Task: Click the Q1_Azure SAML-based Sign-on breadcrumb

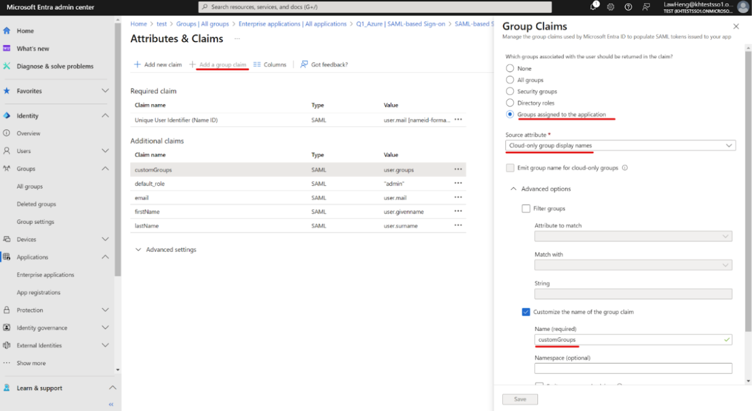Action: 400,24
